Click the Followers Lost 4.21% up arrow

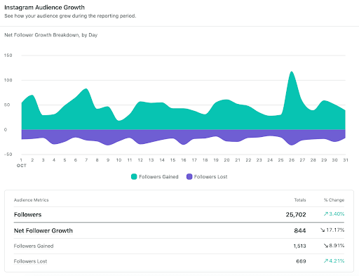326,261
